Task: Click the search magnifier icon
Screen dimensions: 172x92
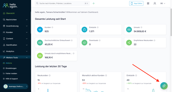Action: click(37, 3)
